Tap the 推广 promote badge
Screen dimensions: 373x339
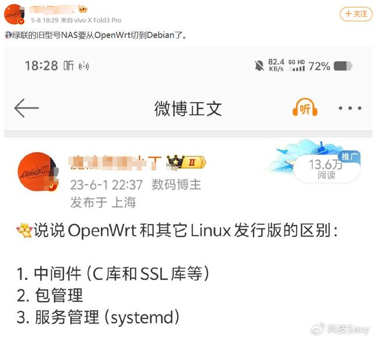coord(350,156)
